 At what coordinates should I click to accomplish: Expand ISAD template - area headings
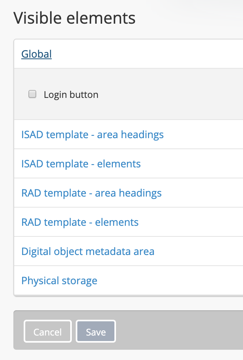coord(92,135)
